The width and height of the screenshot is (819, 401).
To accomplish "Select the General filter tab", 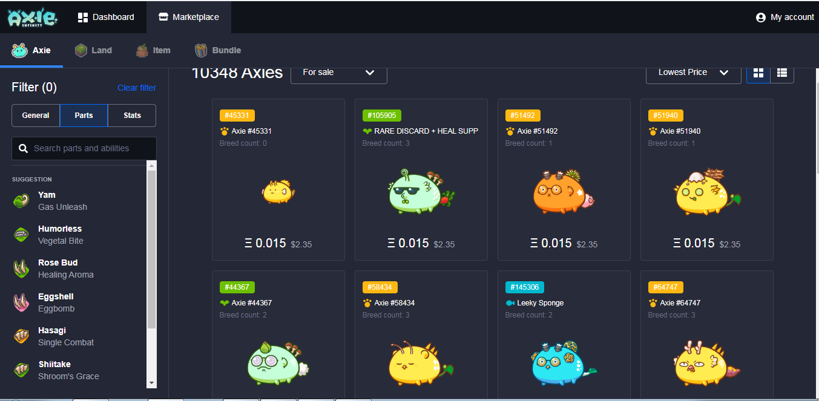I will coord(36,116).
